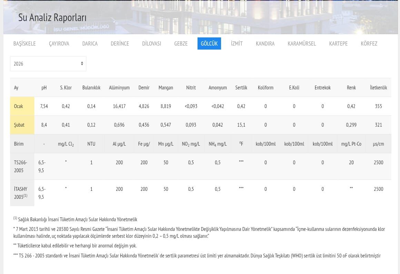Switch to the ÇAYIROVA tab
The width and height of the screenshot is (400, 274).
[59, 43]
